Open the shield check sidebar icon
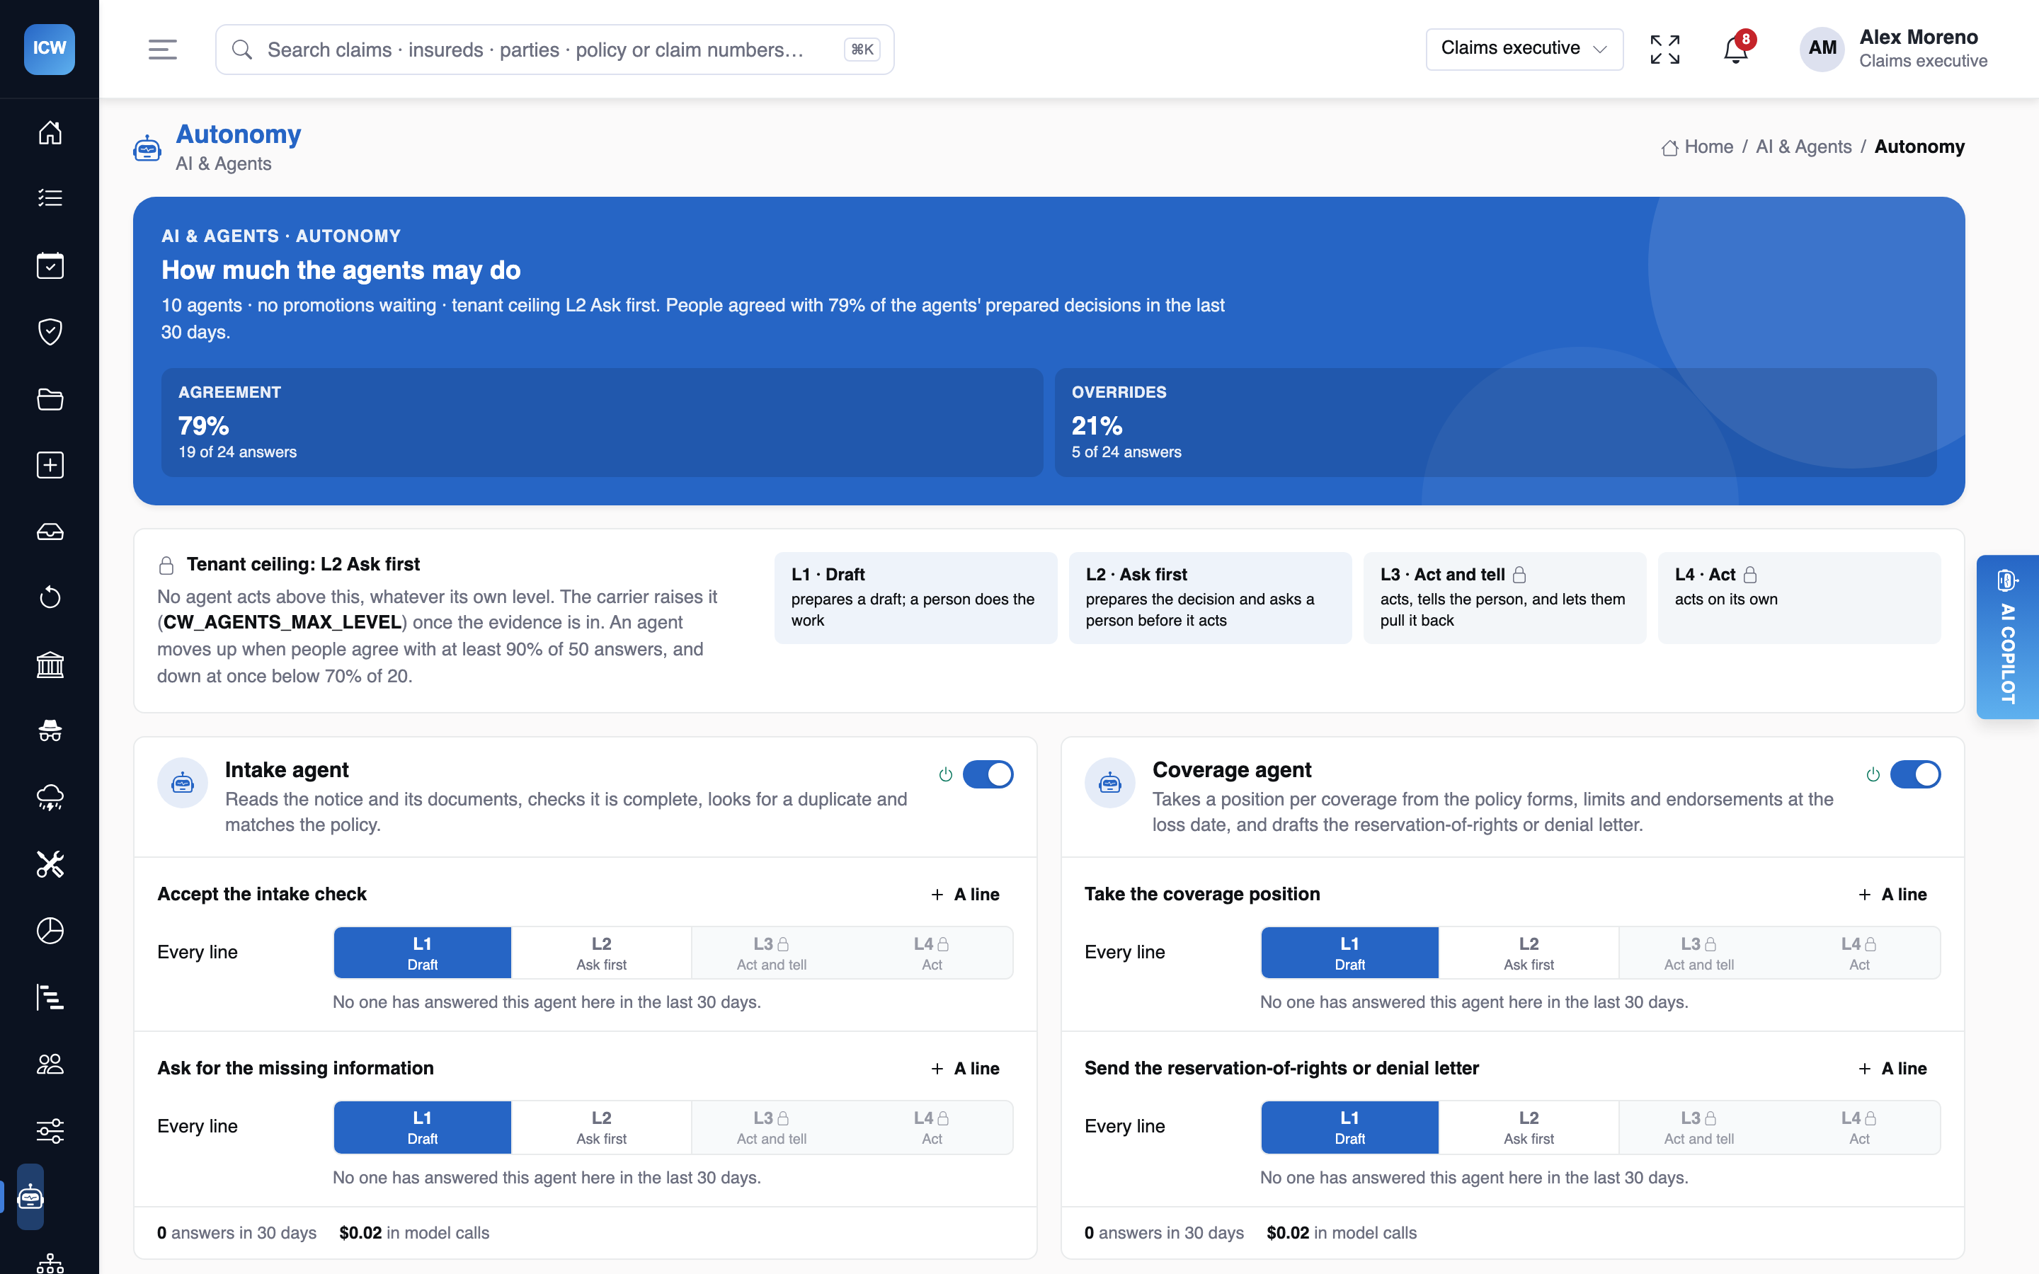 [50, 331]
